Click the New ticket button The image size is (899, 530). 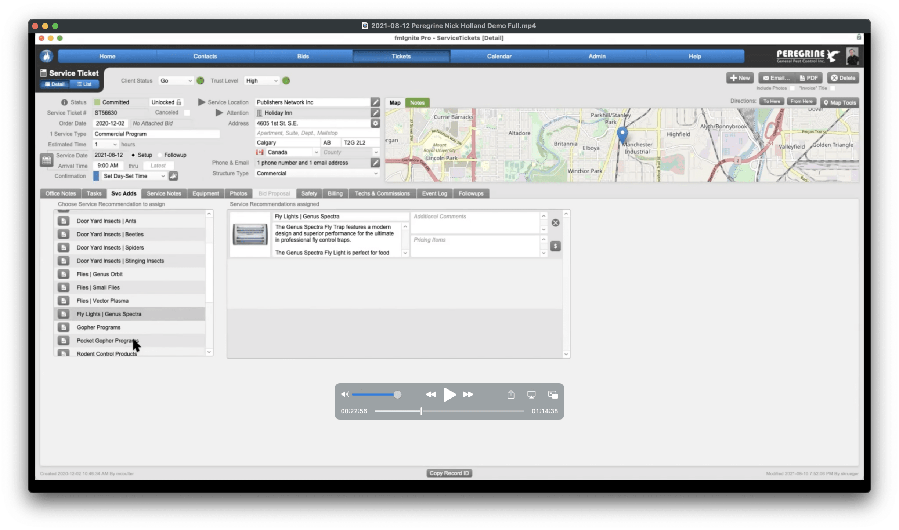(x=740, y=78)
